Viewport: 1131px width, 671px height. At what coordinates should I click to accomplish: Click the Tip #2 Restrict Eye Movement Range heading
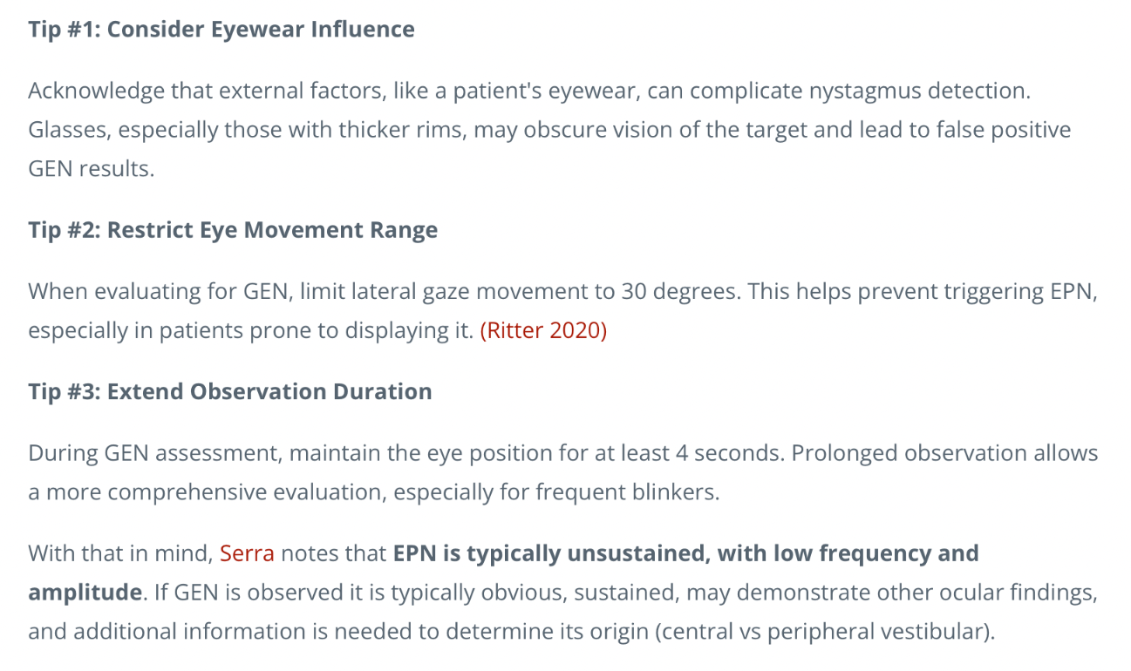(233, 230)
